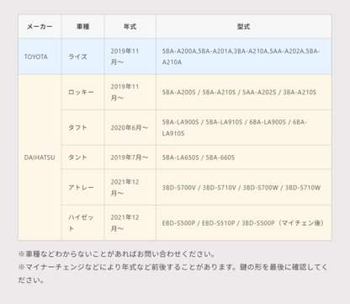This screenshot has width=350, height=304.
Task: Click the アトレー model cell
Action: [82, 187]
